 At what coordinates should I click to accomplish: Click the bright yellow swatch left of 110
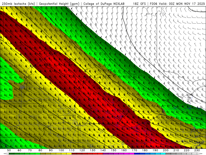click(69, 153)
